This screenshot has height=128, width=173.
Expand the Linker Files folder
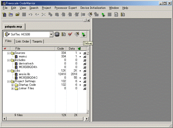(13, 89)
